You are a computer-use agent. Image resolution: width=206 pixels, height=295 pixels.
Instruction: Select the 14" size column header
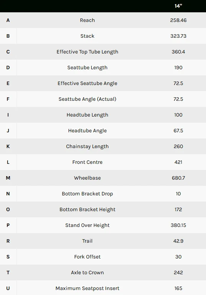(178, 6)
